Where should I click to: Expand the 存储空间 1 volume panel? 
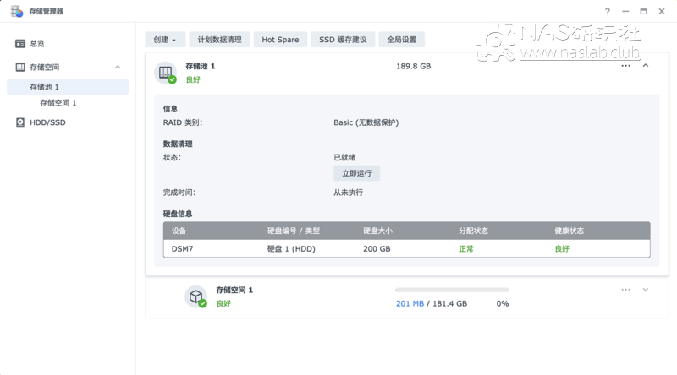[646, 290]
